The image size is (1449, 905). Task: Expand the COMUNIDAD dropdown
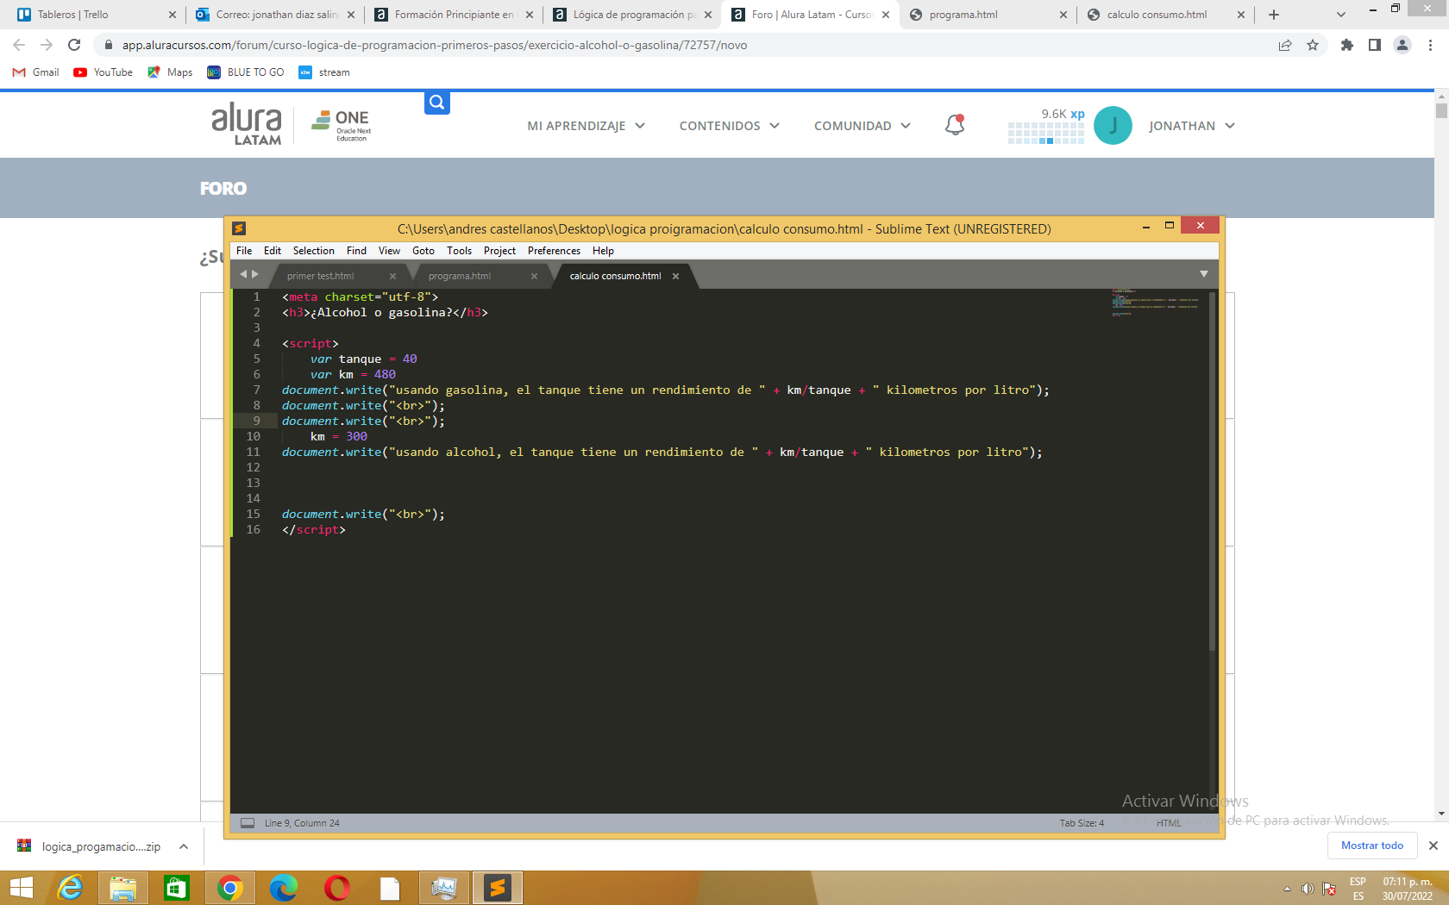click(x=862, y=126)
